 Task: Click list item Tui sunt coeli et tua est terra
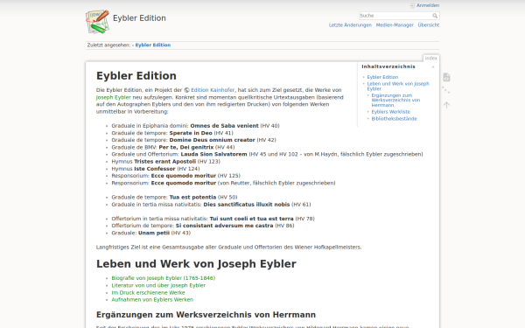click(213, 219)
